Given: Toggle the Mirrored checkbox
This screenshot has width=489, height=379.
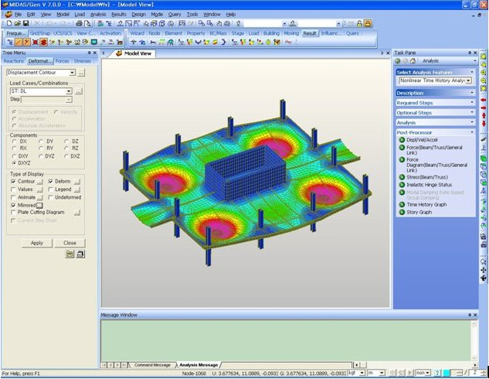Looking at the screenshot, I should (13, 206).
